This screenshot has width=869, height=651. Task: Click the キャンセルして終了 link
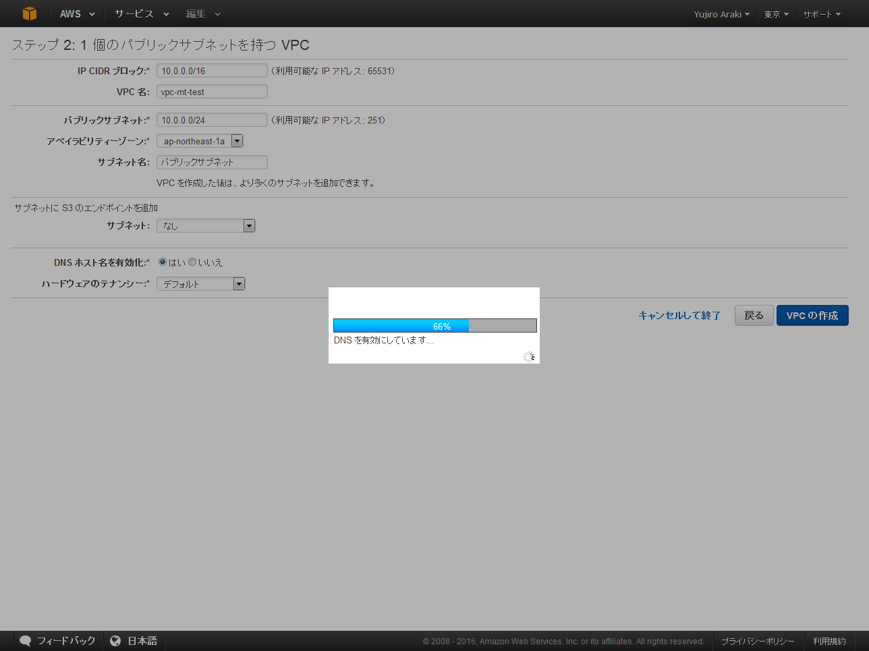click(x=679, y=315)
